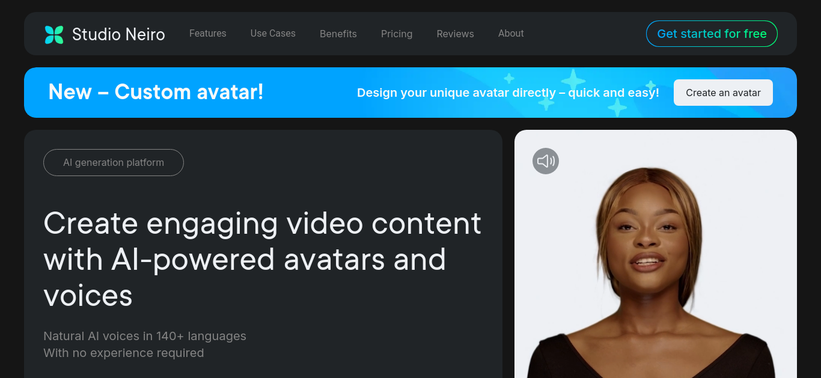Open the About nav item
The height and width of the screenshot is (378, 821).
pyautogui.click(x=511, y=34)
